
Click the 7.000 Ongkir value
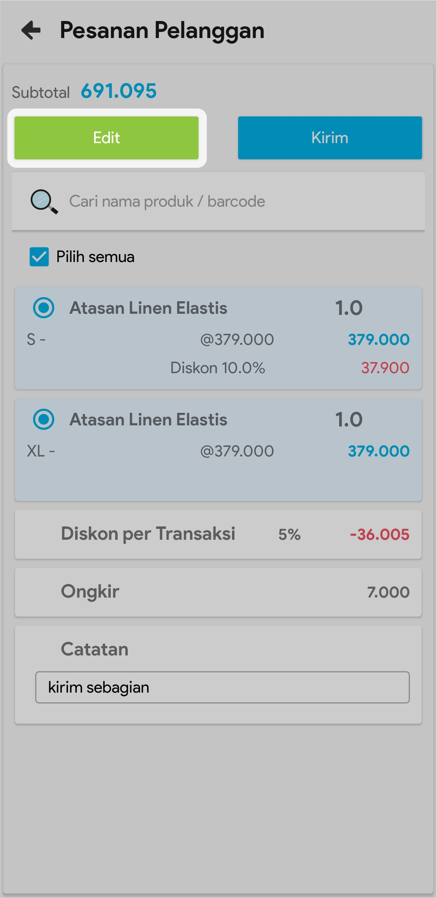tap(388, 592)
